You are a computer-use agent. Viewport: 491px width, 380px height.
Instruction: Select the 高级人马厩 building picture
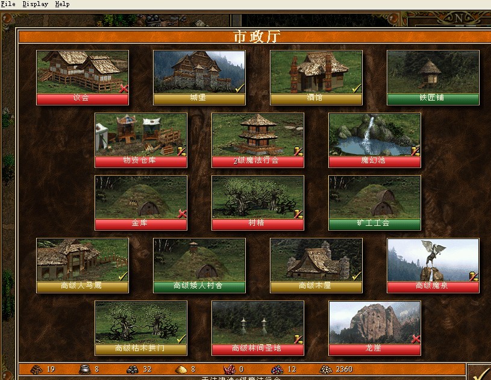click(x=83, y=260)
